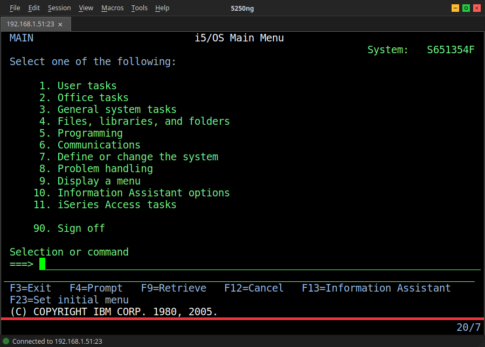485x347 pixels.
Task: Click the MAIN menu identifier text
Action: tap(22, 38)
